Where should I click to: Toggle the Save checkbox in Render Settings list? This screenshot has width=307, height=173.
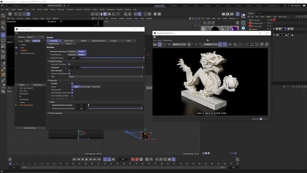(x=16, y=48)
